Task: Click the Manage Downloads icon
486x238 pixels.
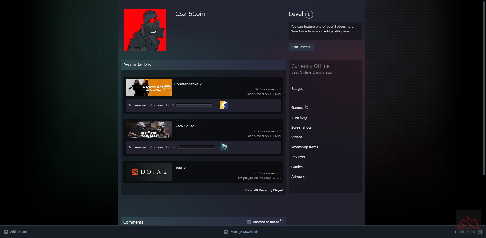Action: (226, 232)
